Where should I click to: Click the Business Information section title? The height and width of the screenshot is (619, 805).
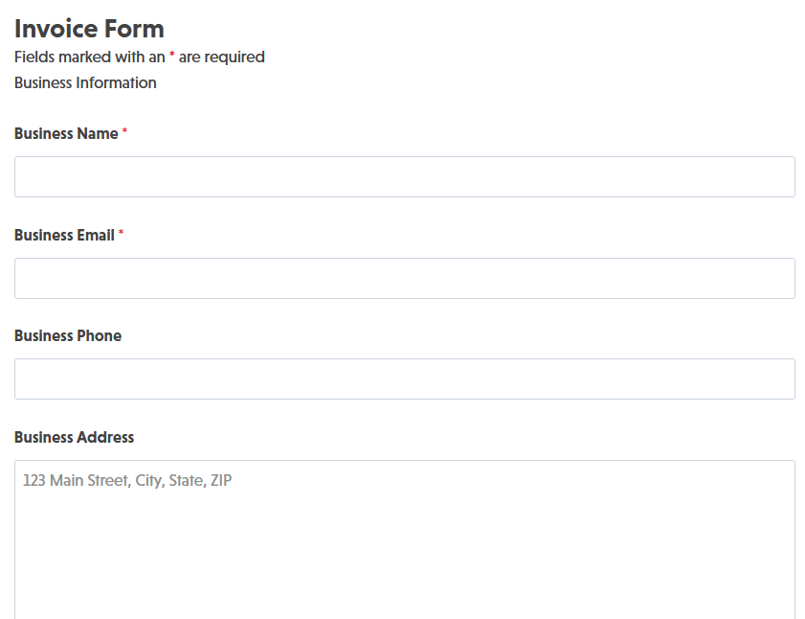pyautogui.click(x=85, y=83)
